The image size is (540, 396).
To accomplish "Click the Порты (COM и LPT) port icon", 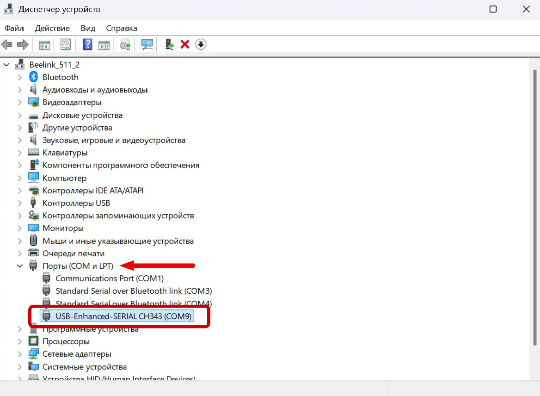I will click(x=33, y=266).
